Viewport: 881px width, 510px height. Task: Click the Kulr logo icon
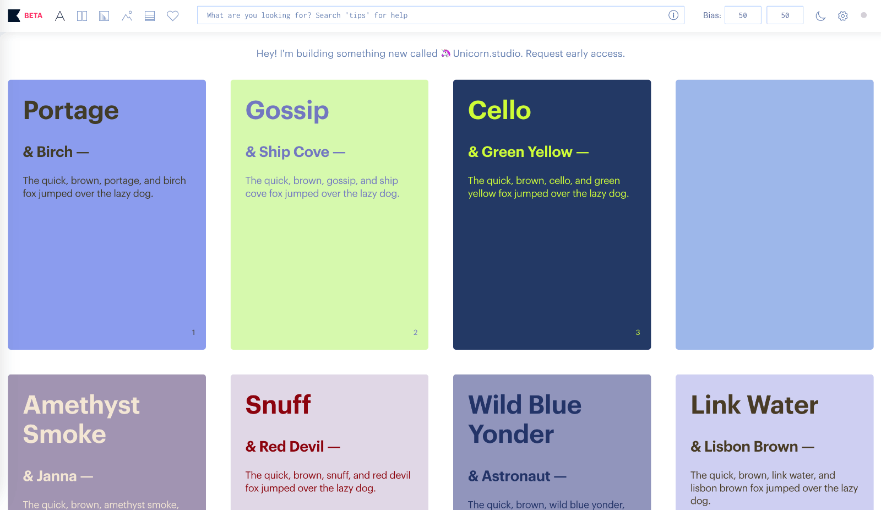tap(14, 15)
